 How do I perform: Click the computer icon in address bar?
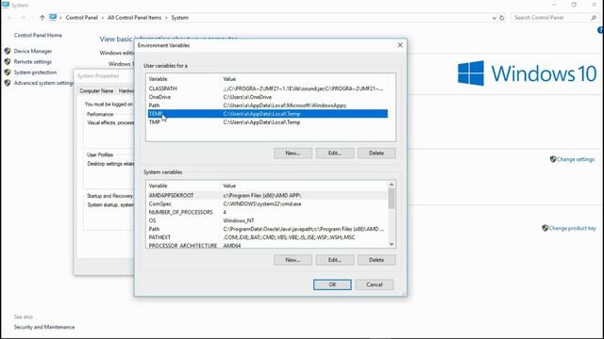[x=53, y=17]
